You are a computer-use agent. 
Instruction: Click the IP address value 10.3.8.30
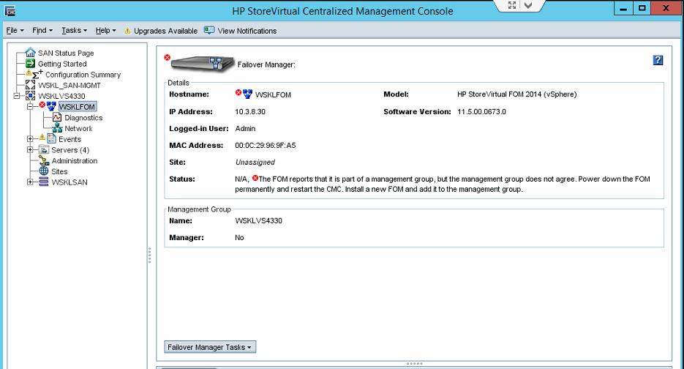pos(250,112)
